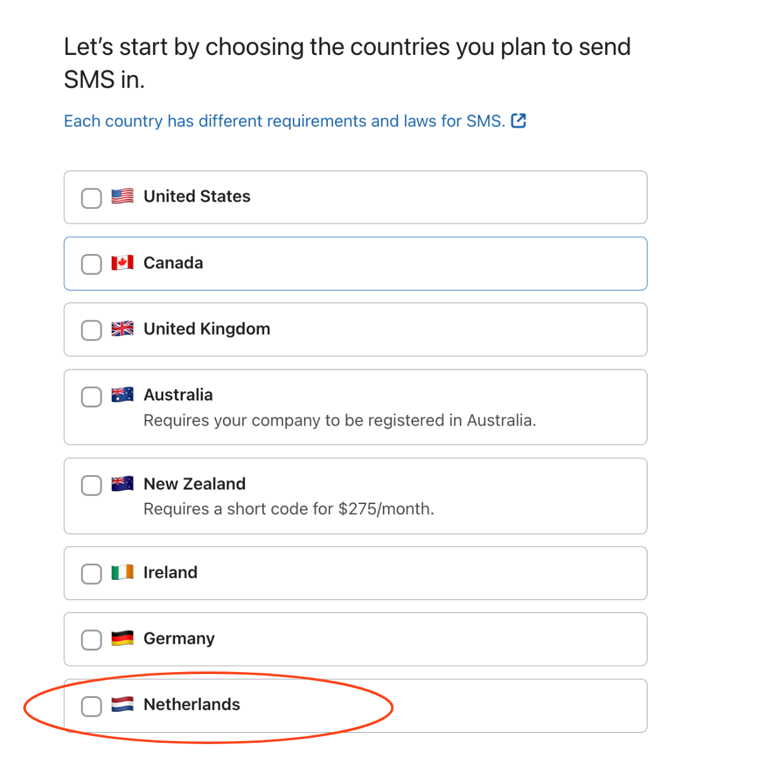The image size is (758, 758).
Task: Click the New Zealand flag icon
Action: [123, 484]
